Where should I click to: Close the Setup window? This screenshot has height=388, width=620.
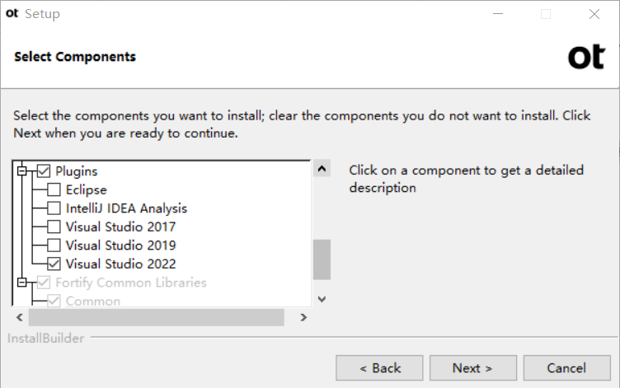coord(594,14)
